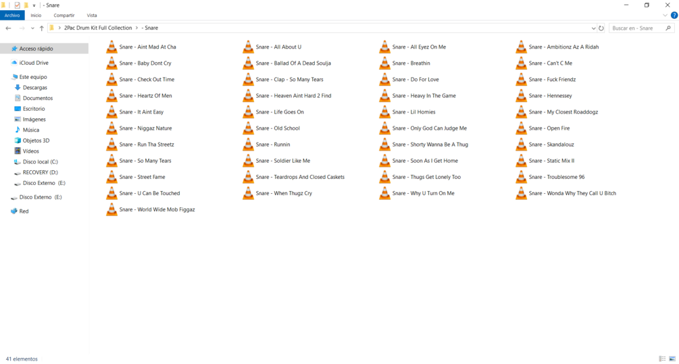Click VLC icon of Snare - Ballad Of A Dead Soulja
679x364 pixels.
pyautogui.click(x=248, y=63)
